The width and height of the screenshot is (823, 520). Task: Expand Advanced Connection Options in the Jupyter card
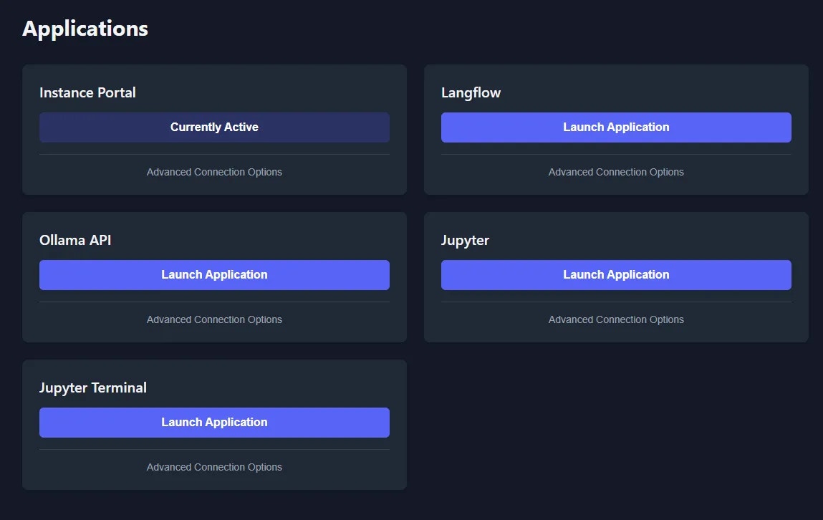(x=616, y=319)
